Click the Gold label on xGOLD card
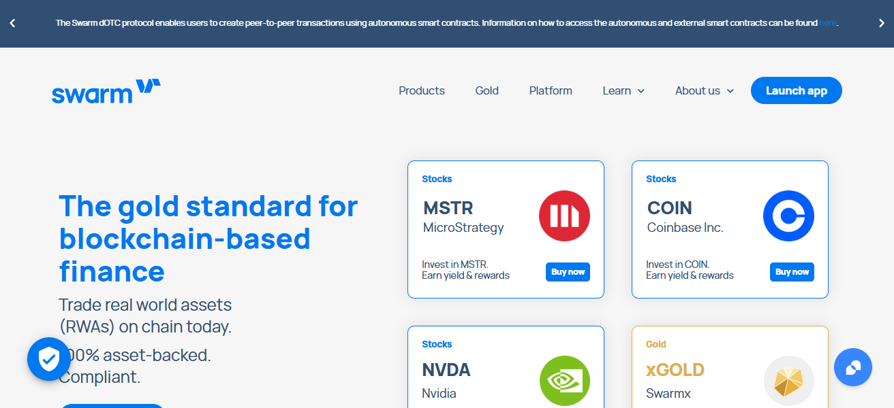This screenshot has height=408, width=894. [x=656, y=344]
